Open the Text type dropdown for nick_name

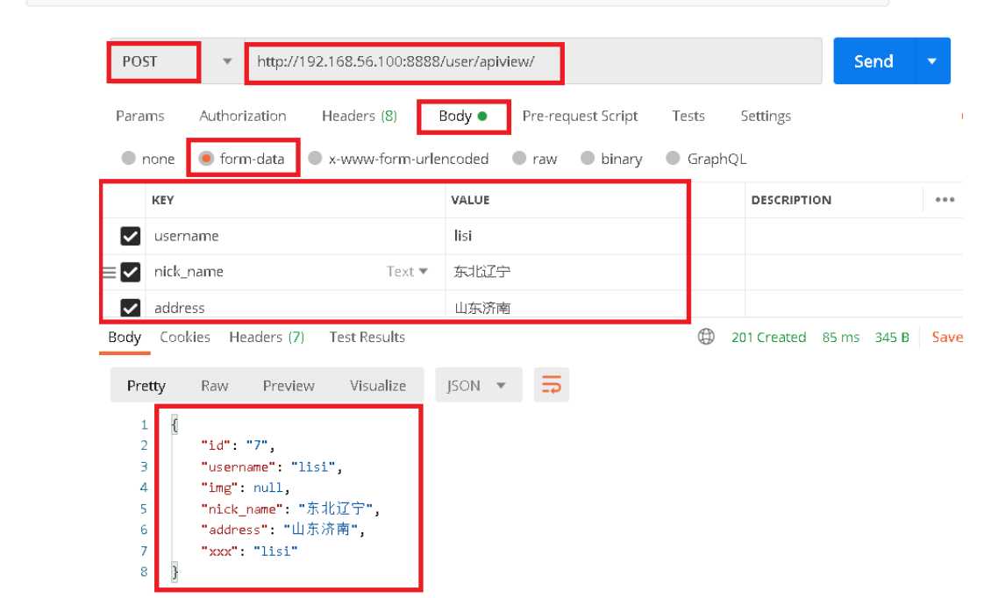[x=407, y=272]
